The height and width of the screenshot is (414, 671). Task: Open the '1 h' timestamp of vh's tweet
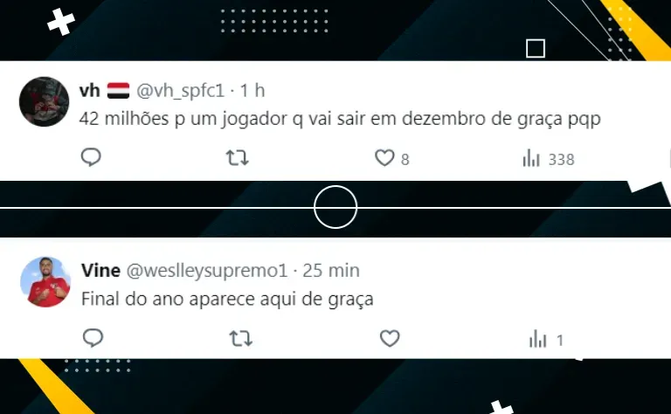(x=252, y=91)
